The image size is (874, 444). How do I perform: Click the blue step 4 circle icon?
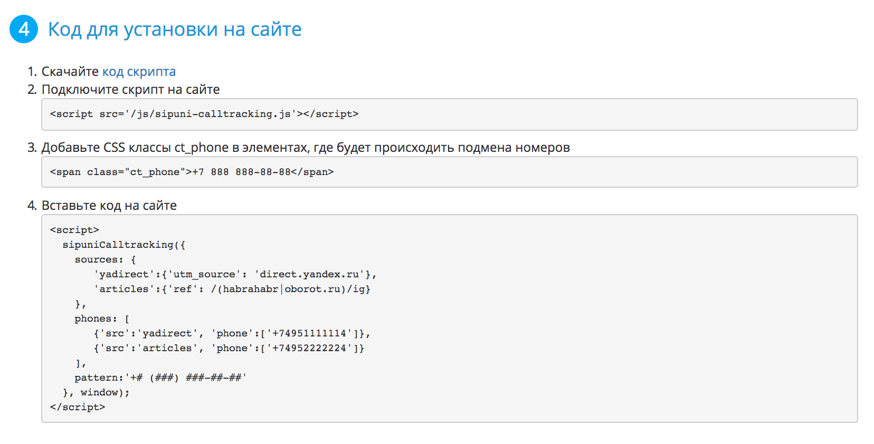[x=24, y=29]
